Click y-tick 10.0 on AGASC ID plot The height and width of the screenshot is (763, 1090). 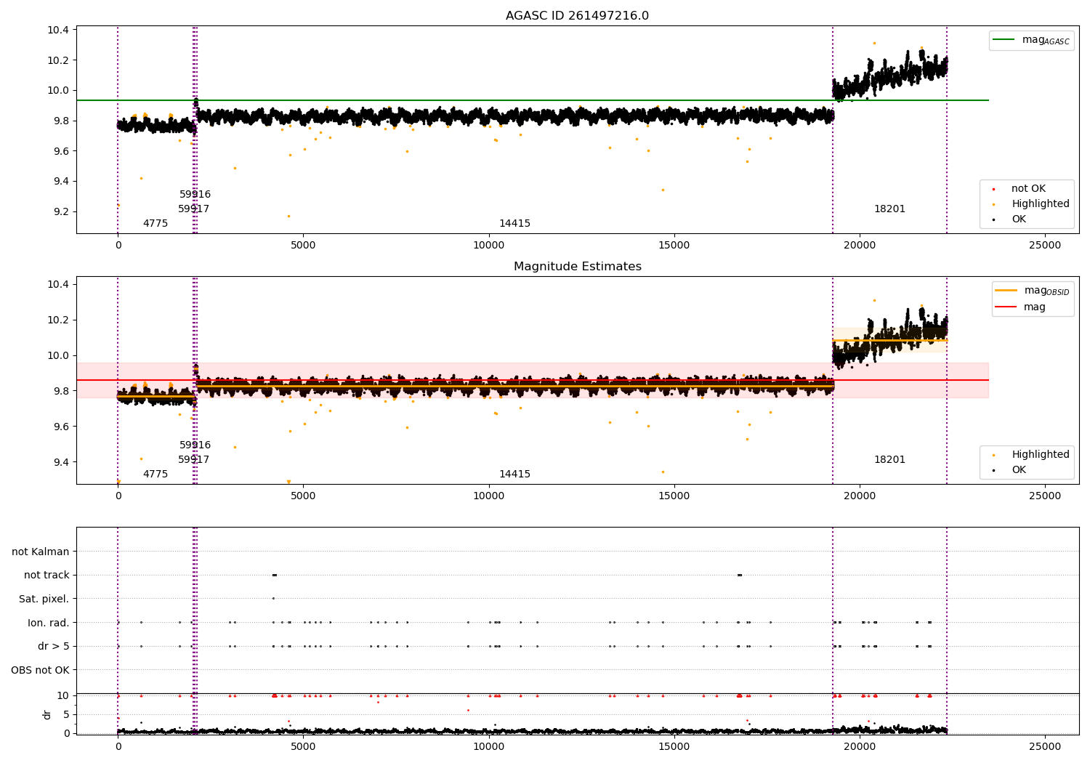pyautogui.click(x=57, y=91)
